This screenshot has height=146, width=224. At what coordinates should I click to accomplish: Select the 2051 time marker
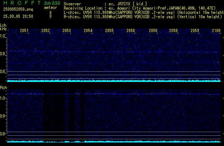pyautogui.click(x=24, y=30)
